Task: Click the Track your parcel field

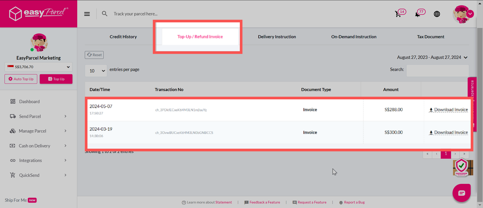Action: [136, 14]
